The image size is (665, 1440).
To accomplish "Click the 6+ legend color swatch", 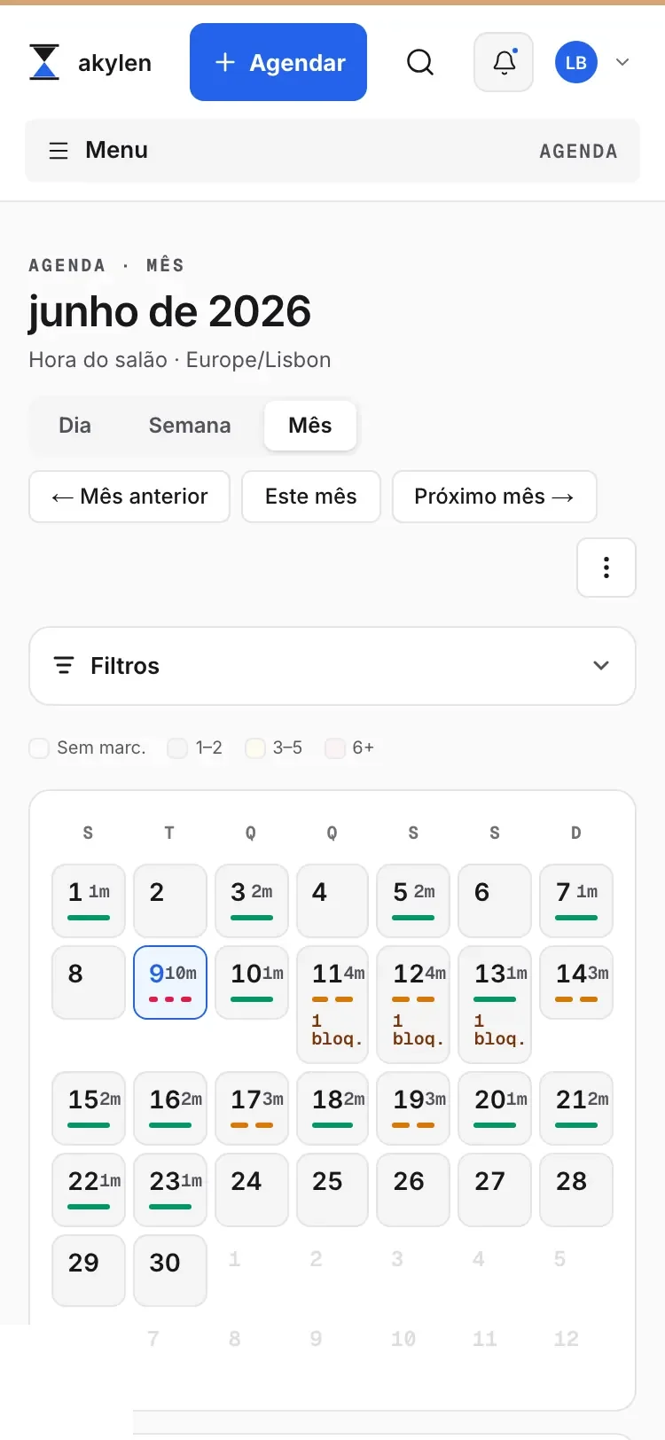I will pos(335,747).
